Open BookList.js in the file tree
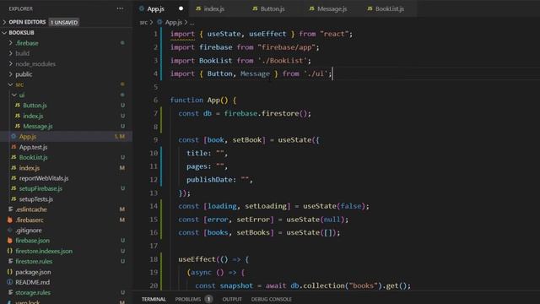This screenshot has width=540, height=304. [x=34, y=157]
